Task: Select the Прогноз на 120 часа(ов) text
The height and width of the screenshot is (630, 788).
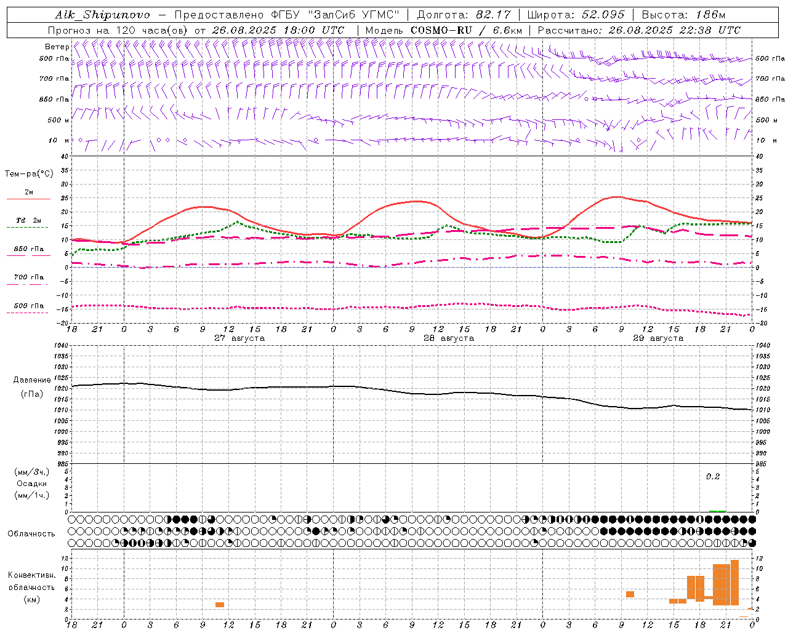Action: coord(119,30)
